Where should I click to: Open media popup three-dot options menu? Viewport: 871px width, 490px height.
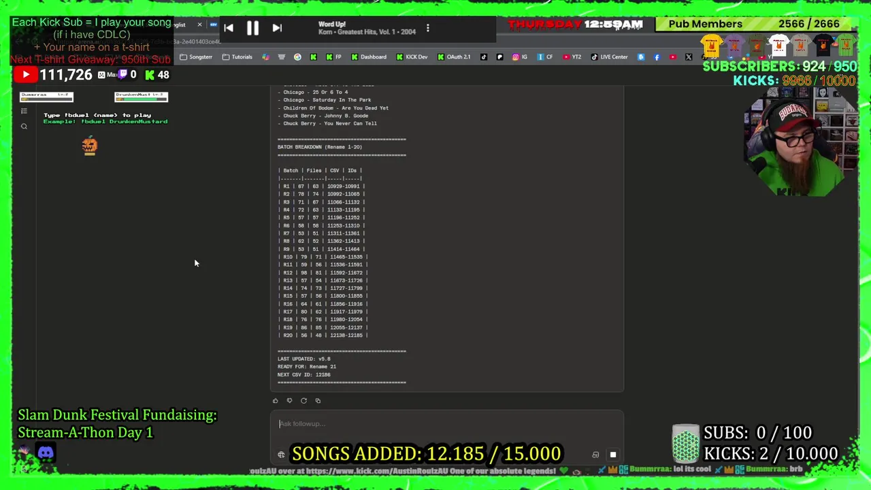click(428, 28)
